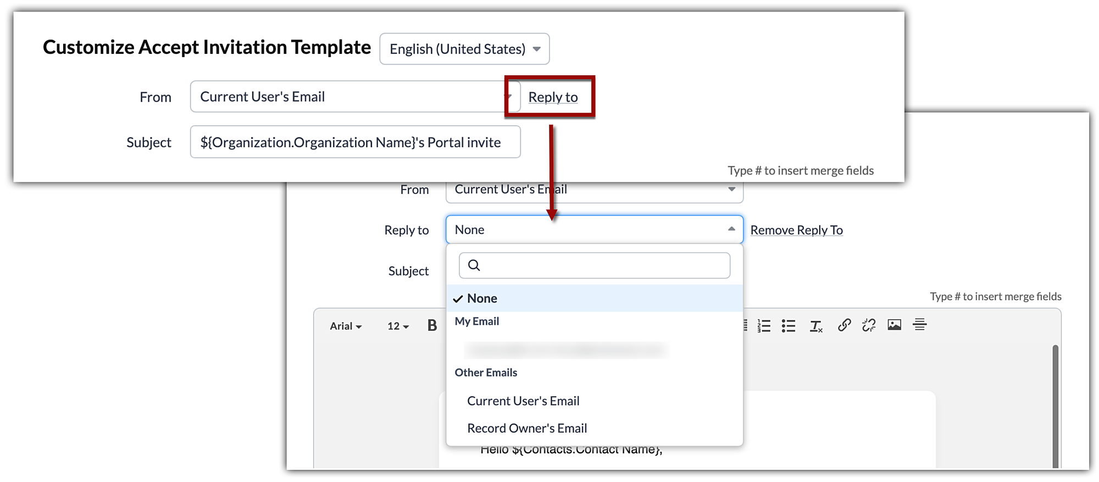
Task: Click the Bold formatting icon
Action: [x=432, y=325]
